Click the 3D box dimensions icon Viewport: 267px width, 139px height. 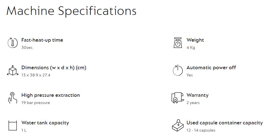(x=12, y=71)
